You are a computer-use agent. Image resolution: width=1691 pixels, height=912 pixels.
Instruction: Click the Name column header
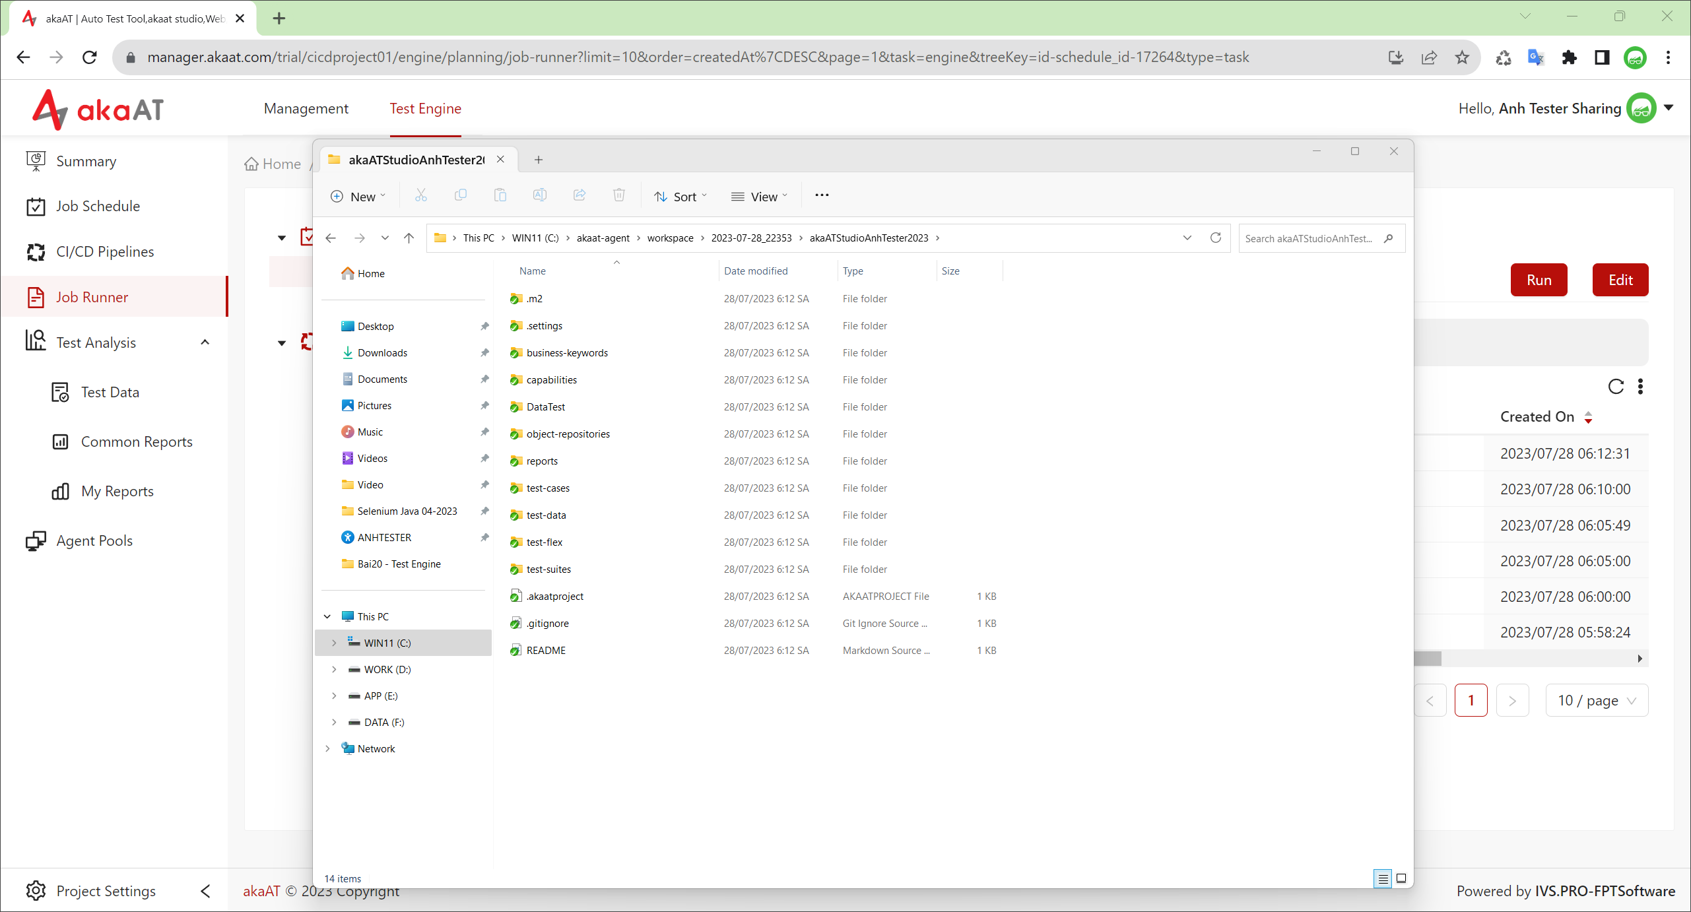(532, 271)
